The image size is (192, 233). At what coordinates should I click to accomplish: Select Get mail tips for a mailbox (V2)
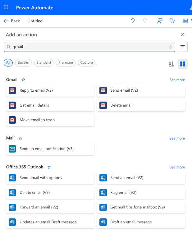coord(141,207)
